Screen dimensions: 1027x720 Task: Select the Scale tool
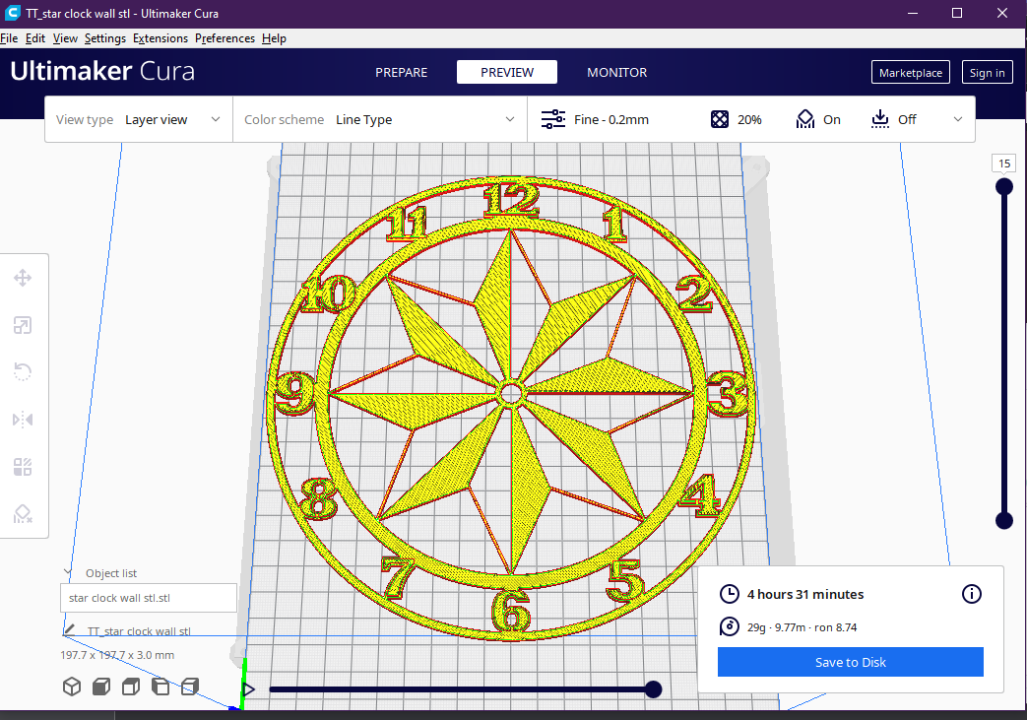pos(23,325)
